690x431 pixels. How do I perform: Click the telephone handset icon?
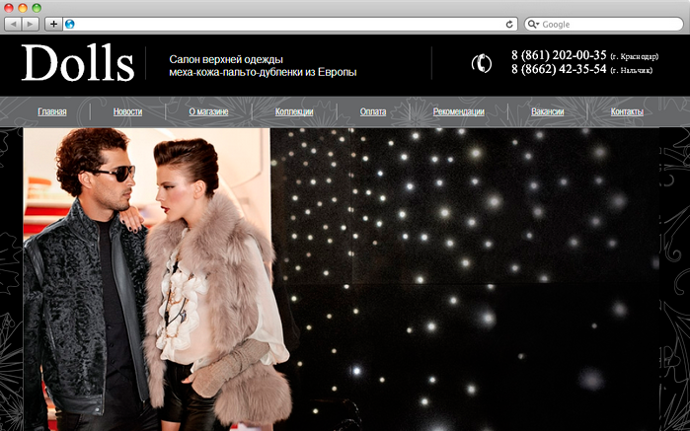click(x=481, y=63)
